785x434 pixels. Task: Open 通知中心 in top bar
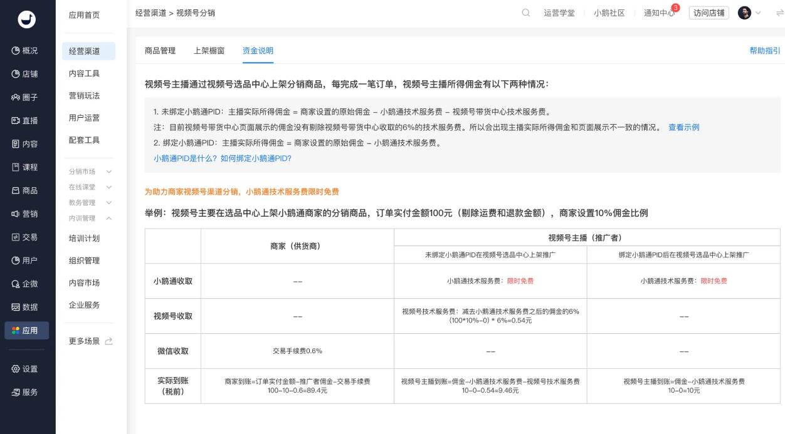coord(659,13)
